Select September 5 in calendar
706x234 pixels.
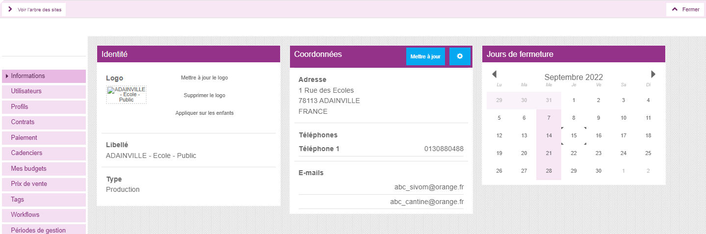coord(499,118)
